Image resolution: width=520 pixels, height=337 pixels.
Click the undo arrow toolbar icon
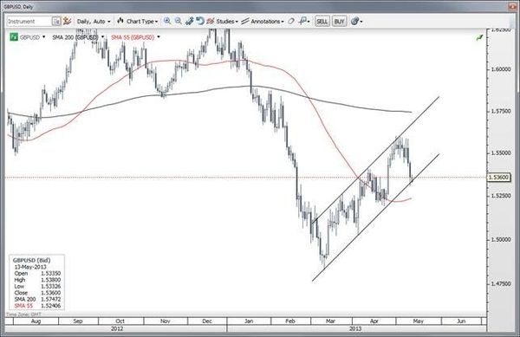199,21
